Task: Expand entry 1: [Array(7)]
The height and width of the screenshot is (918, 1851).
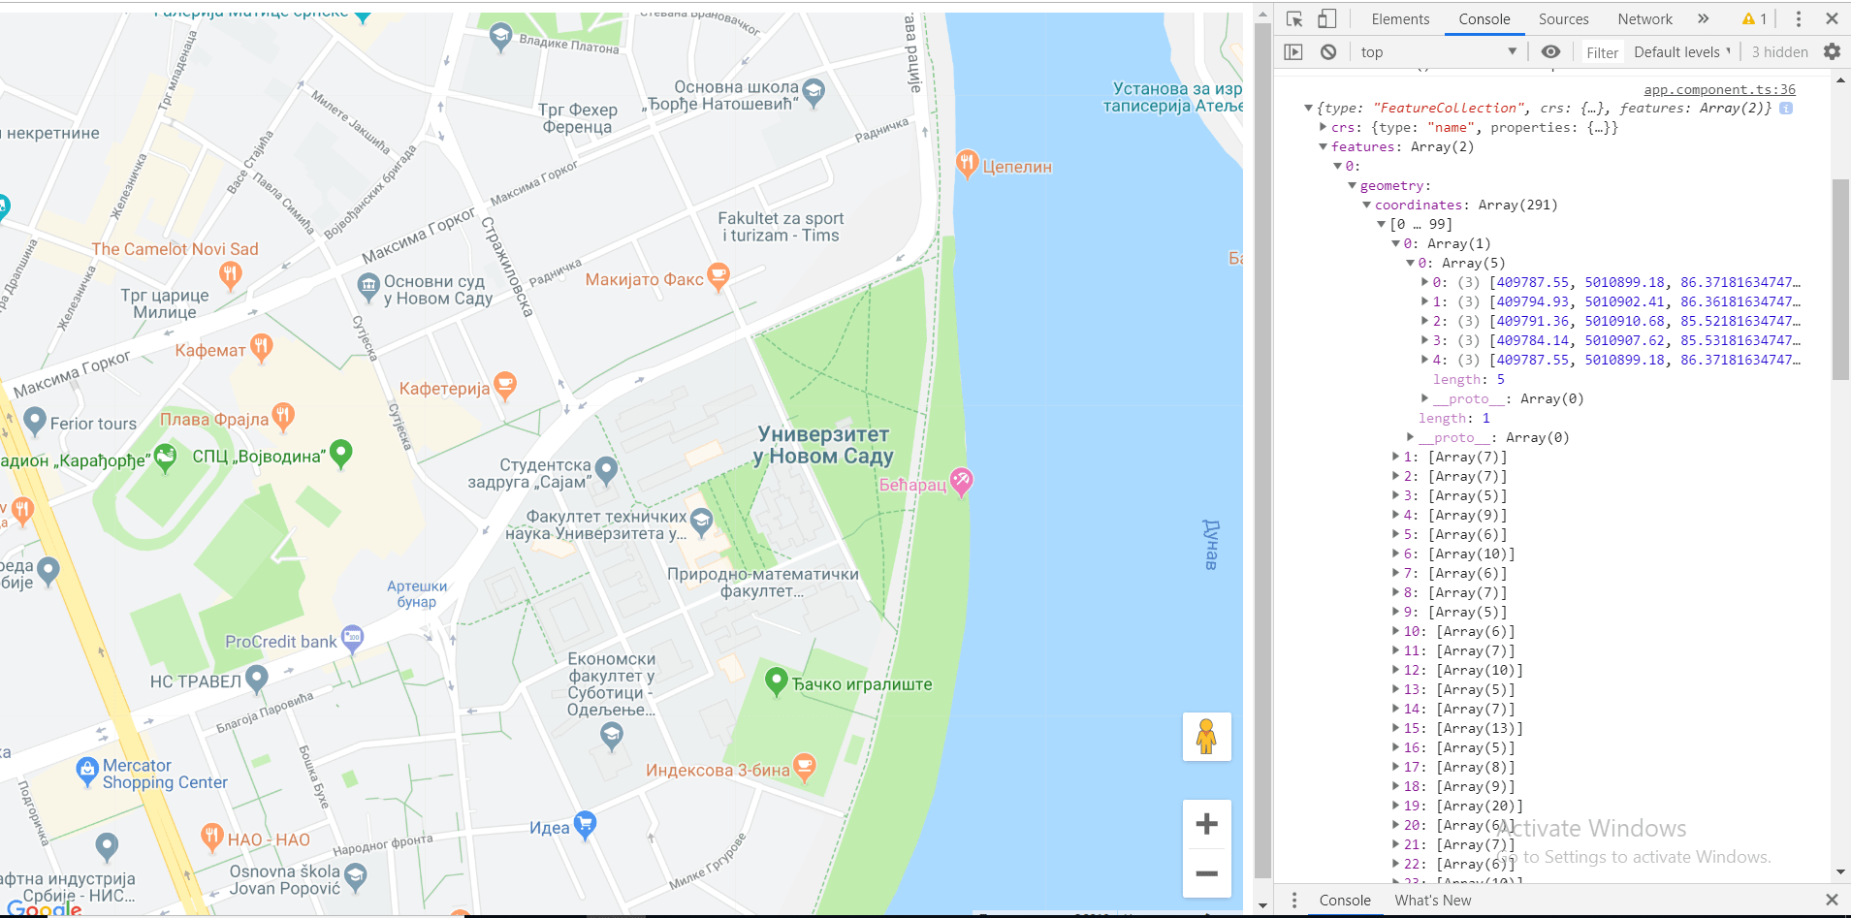Action: coord(1395,457)
